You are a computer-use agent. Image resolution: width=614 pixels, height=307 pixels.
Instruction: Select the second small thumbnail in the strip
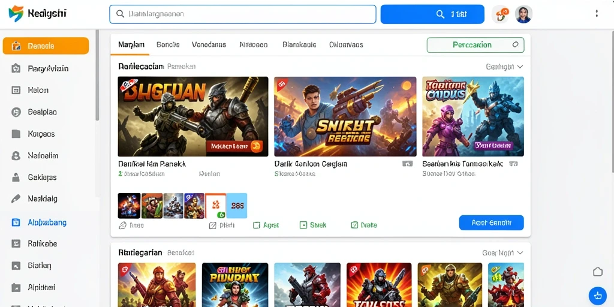pyautogui.click(x=152, y=206)
